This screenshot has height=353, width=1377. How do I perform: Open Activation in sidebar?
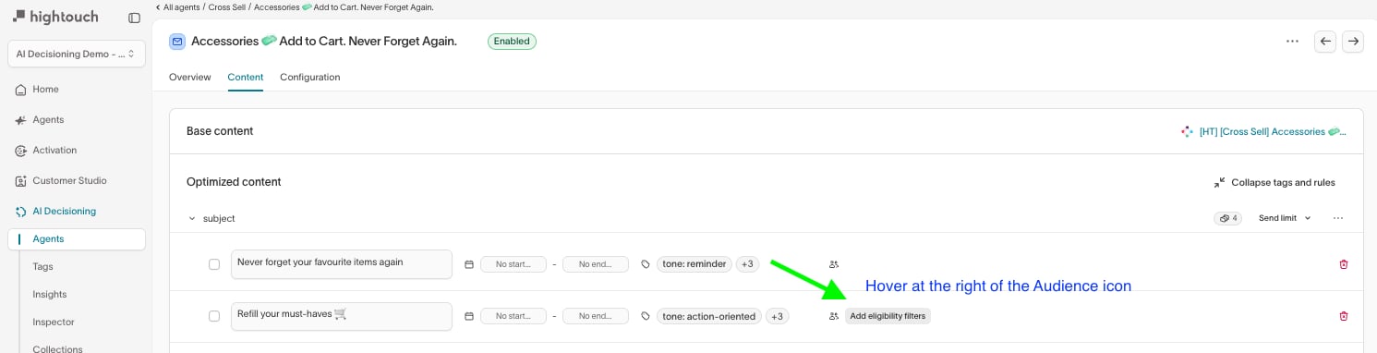[54, 151]
